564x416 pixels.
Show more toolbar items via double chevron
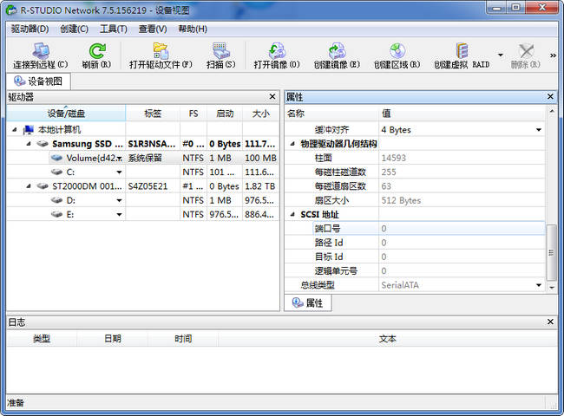click(x=553, y=55)
